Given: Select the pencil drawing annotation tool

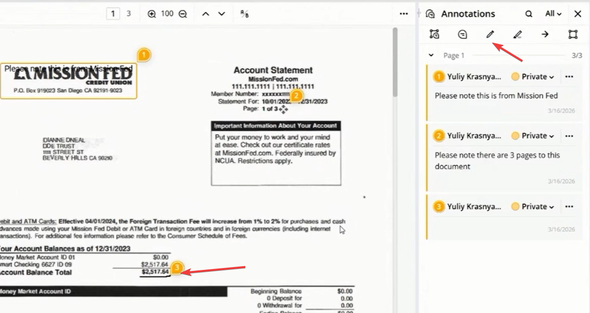Looking at the screenshot, I should [490, 34].
